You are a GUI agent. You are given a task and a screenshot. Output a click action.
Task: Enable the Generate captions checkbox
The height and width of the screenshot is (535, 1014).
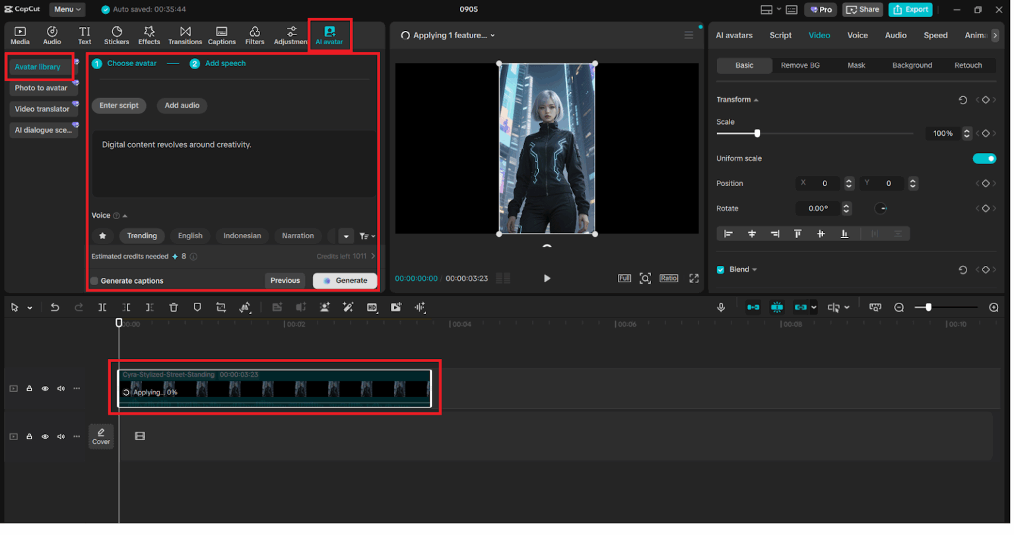pos(94,282)
